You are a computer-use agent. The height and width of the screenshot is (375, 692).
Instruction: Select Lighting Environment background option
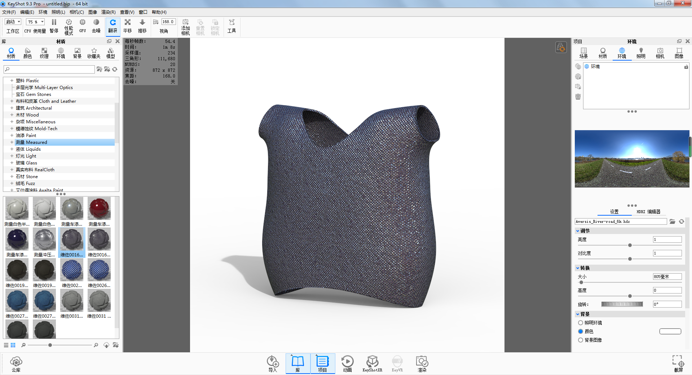[581, 323]
